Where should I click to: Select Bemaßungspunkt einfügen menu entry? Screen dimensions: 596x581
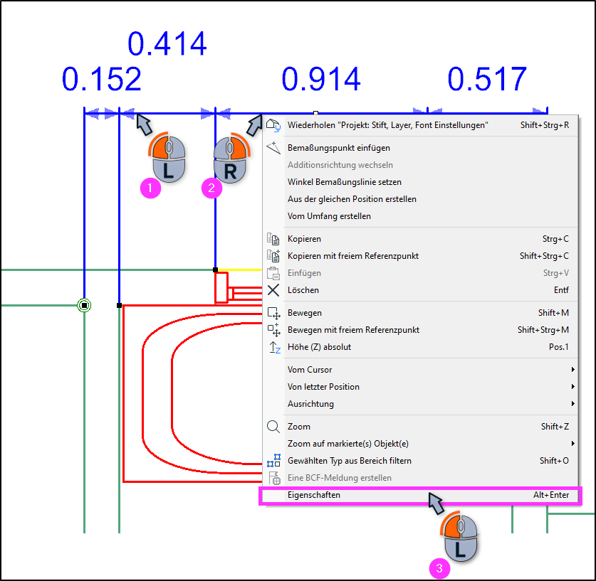420,148
